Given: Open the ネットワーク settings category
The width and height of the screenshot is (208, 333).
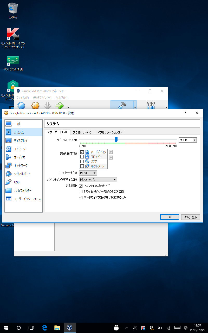Looking at the screenshot, I should (x=24, y=165).
